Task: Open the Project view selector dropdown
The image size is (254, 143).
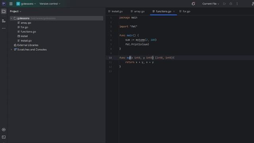Action: [x=15, y=12]
